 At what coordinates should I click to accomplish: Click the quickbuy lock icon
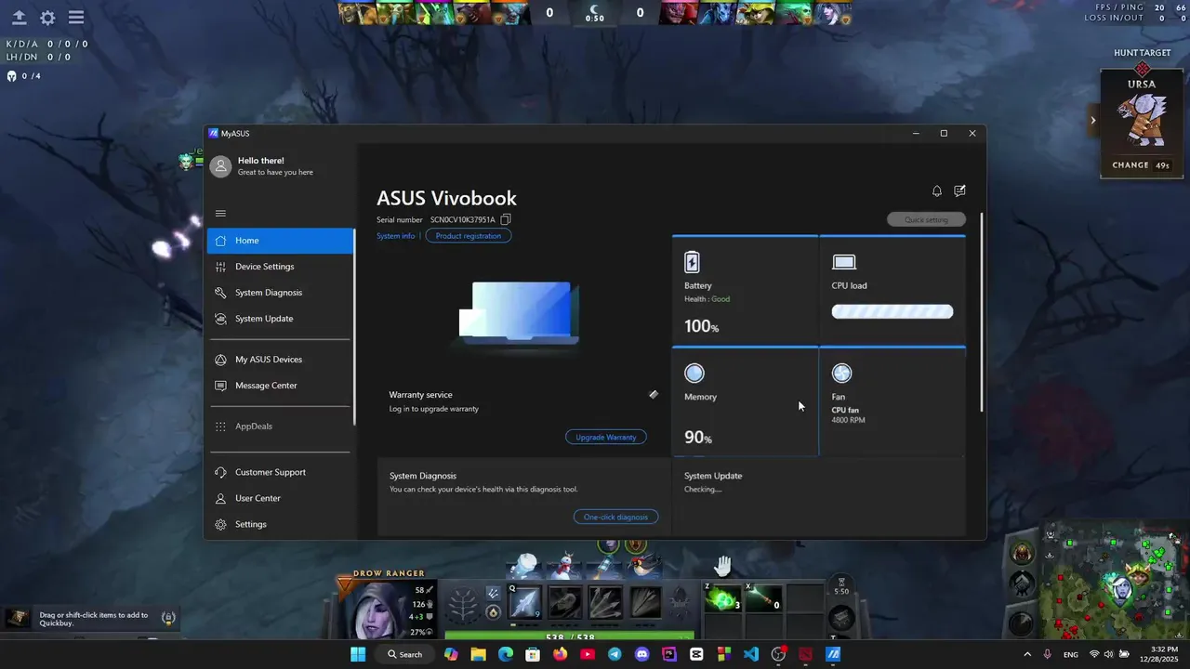point(168,617)
